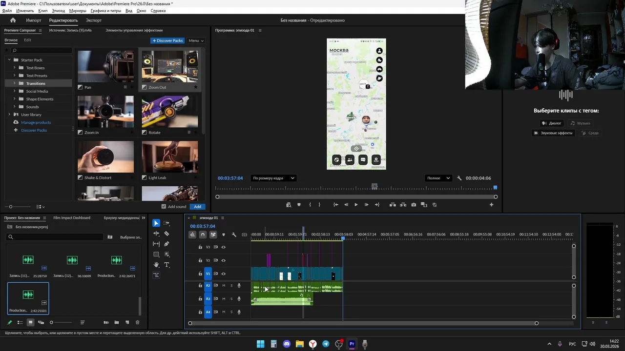625x351 pixels.
Task: Play the sequence in Program Monitor
Action: pyautogui.click(x=356, y=205)
